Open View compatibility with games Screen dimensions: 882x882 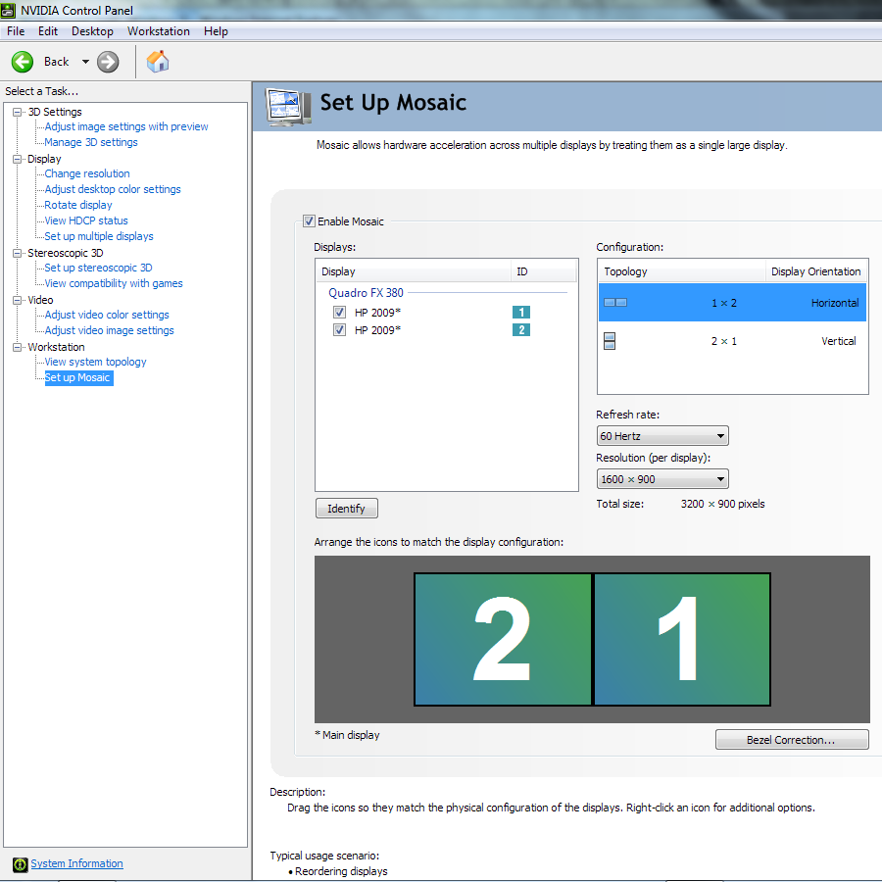[x=114, y=284]
